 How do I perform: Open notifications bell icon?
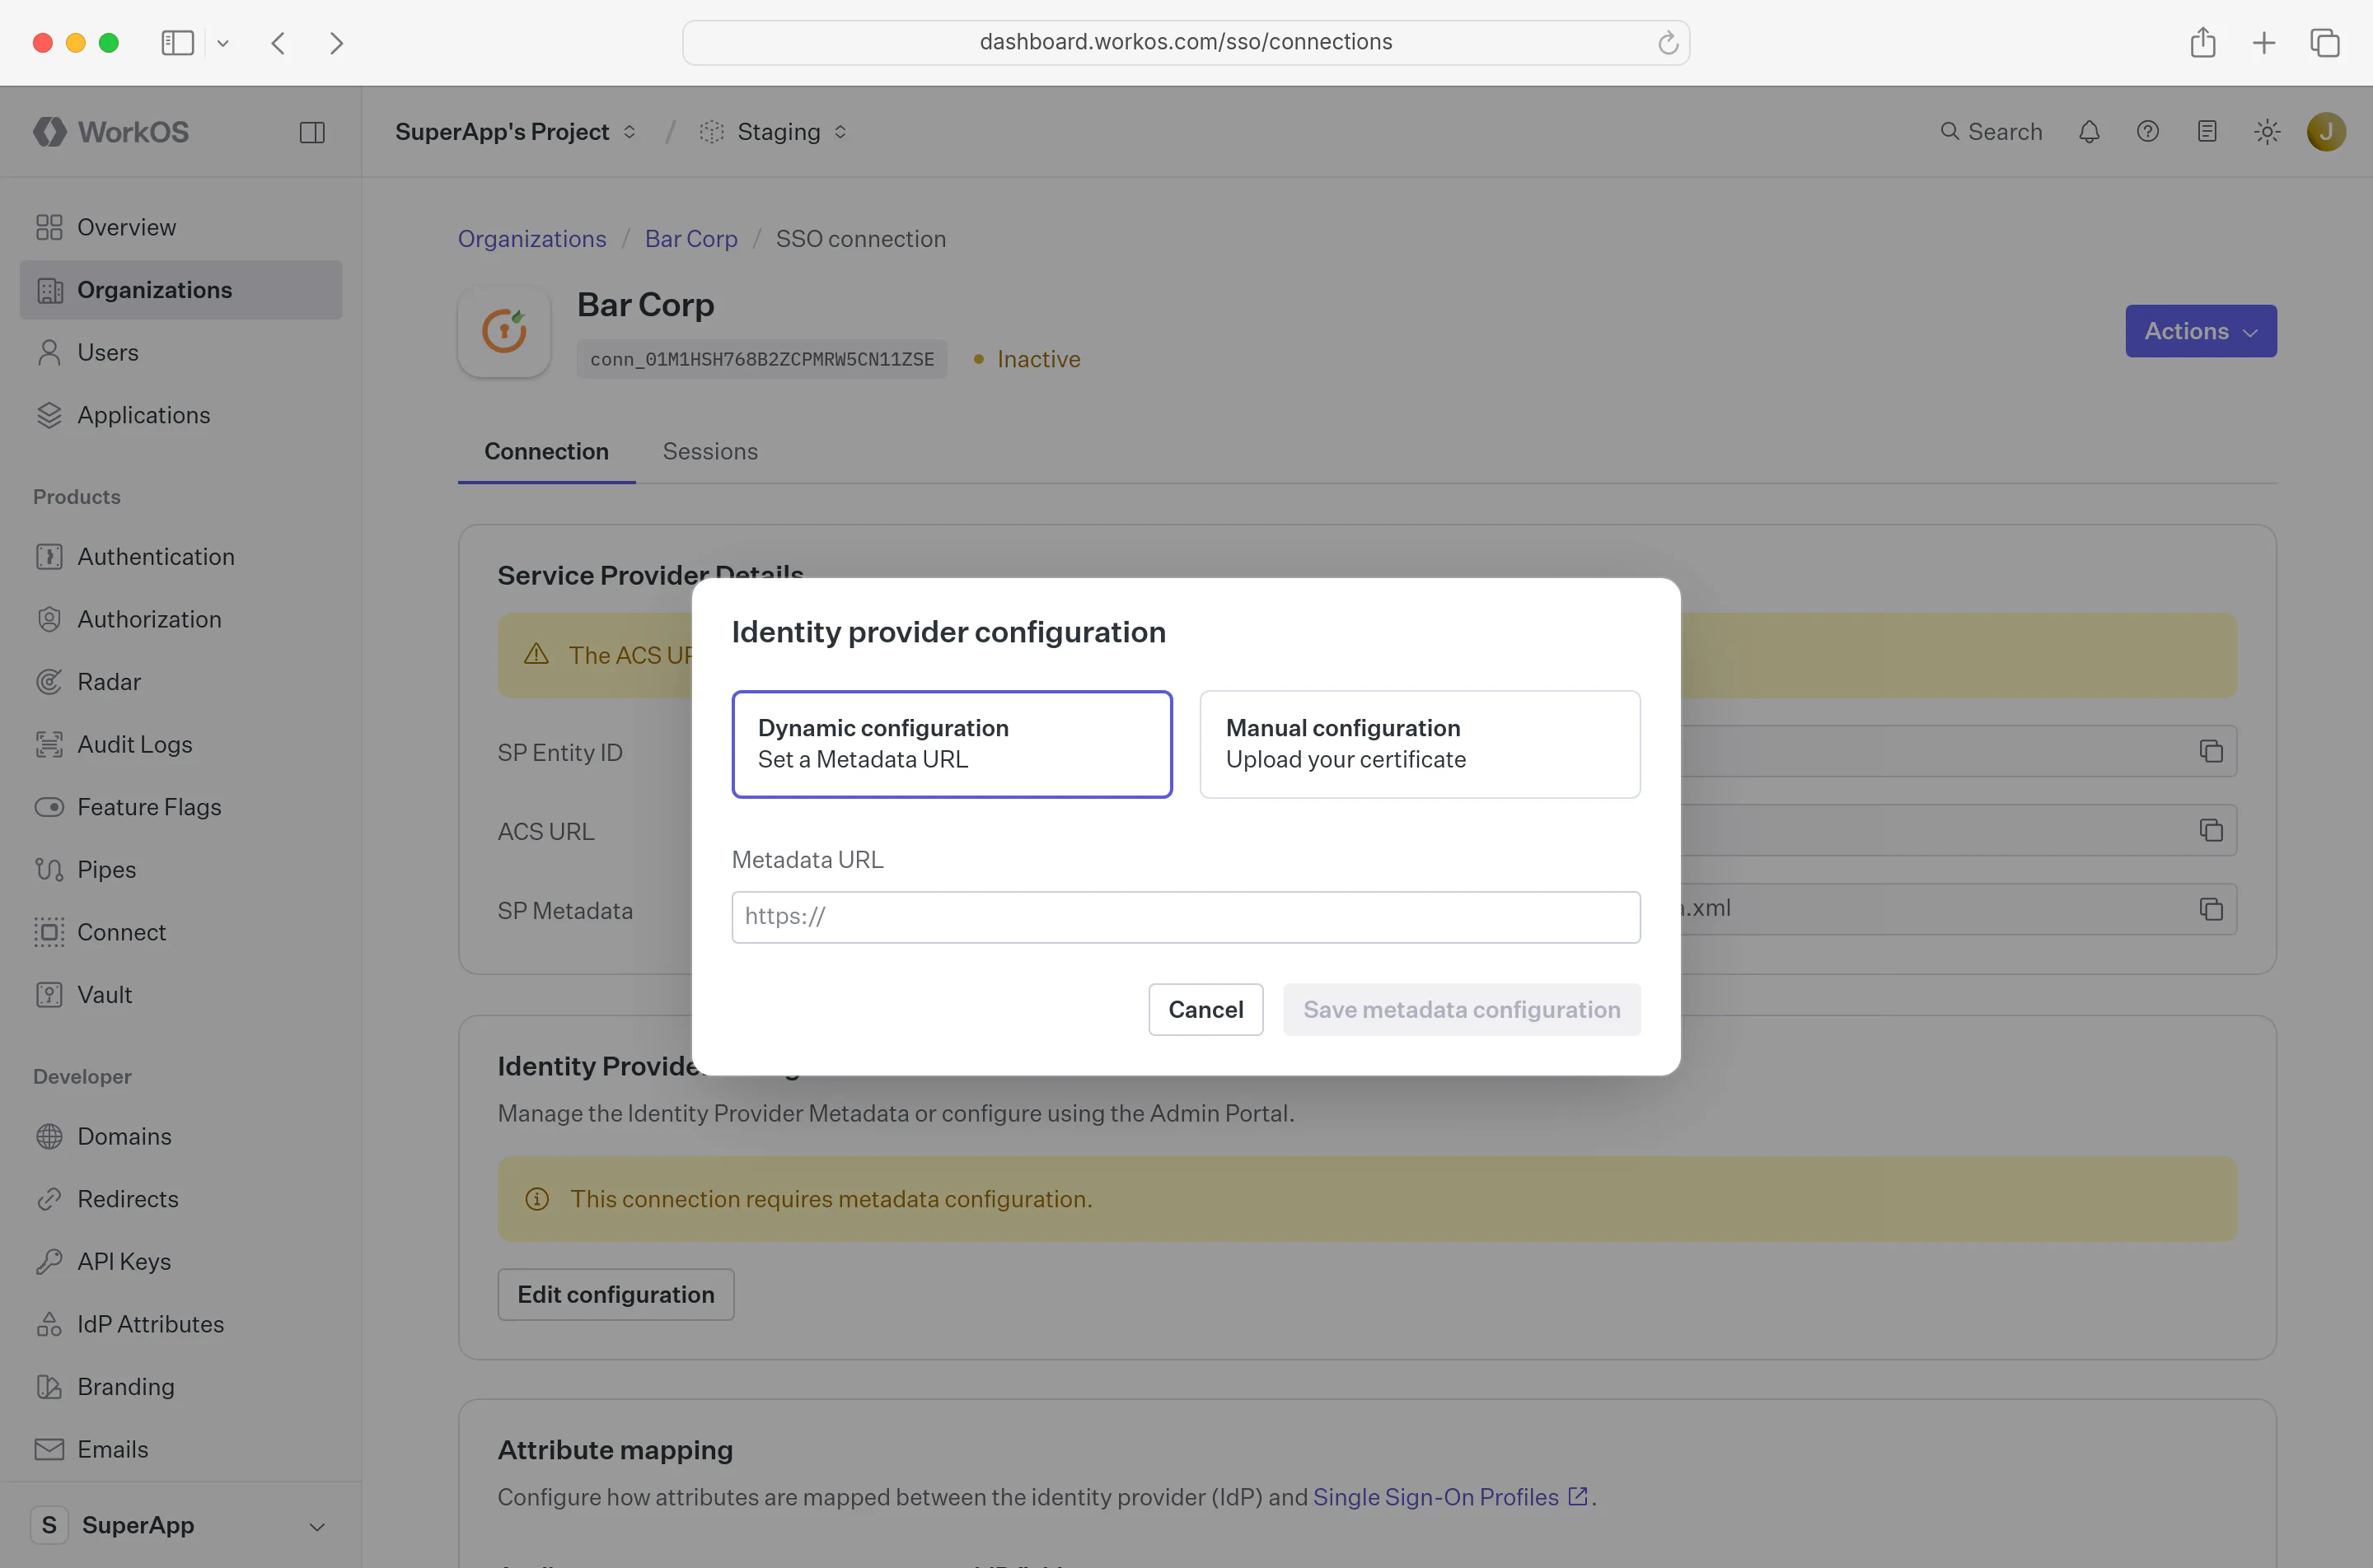tap(2089, 132)
